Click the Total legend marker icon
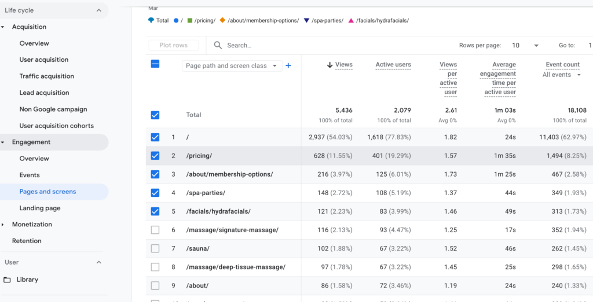The image size is (593, 302). pyautogui.click(x=151, y=21)
